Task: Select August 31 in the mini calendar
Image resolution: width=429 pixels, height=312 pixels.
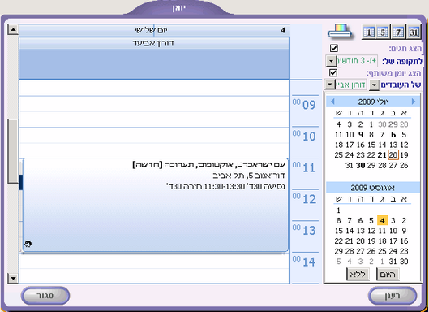Action: tap(393, 262)
